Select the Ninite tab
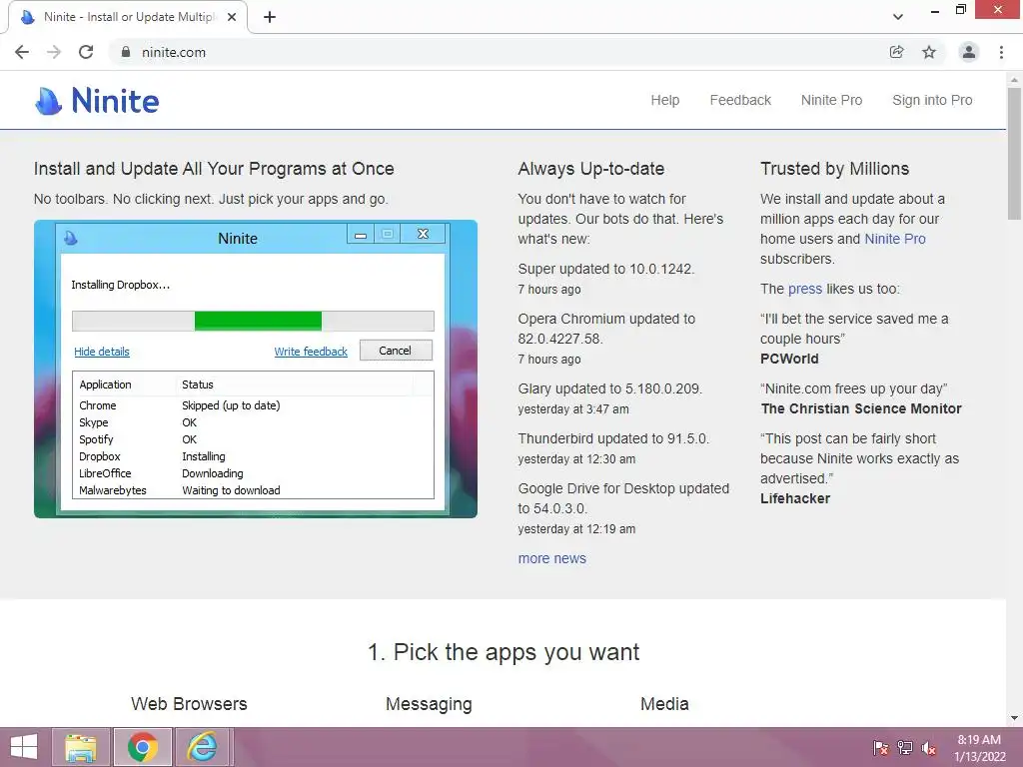Viewport: 1023px width, 767px height. (128, 17)
